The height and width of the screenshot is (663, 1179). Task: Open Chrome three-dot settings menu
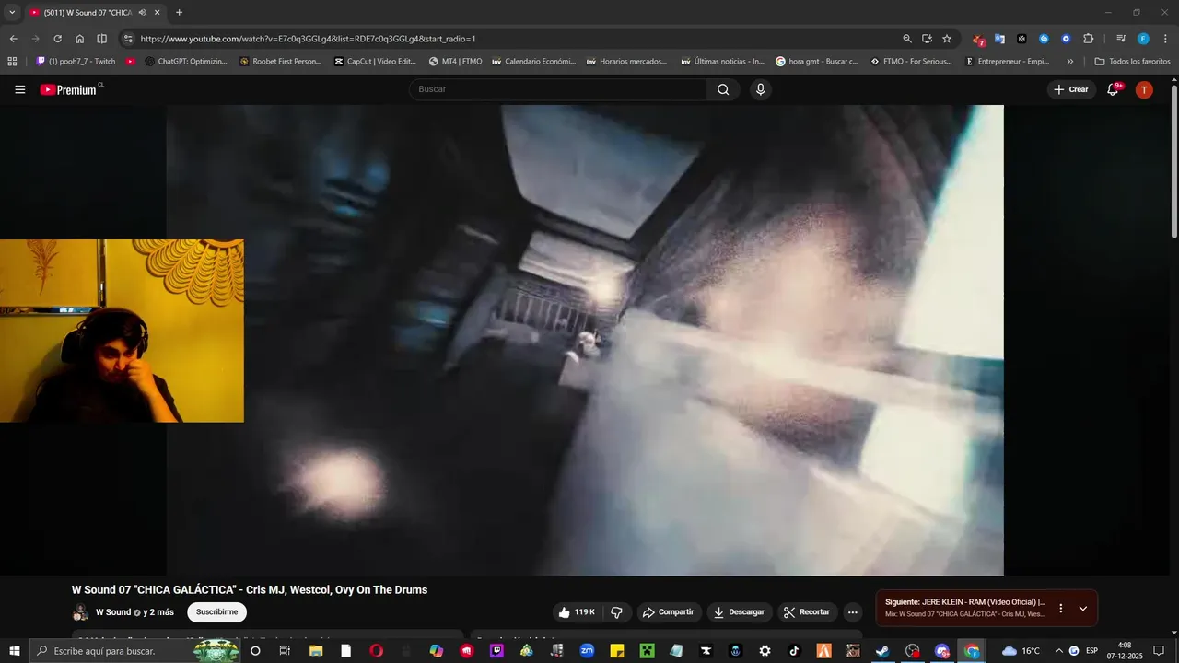1165,39
